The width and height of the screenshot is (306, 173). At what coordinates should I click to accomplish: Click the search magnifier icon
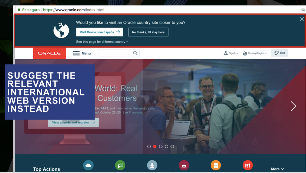tap(135, 53)
